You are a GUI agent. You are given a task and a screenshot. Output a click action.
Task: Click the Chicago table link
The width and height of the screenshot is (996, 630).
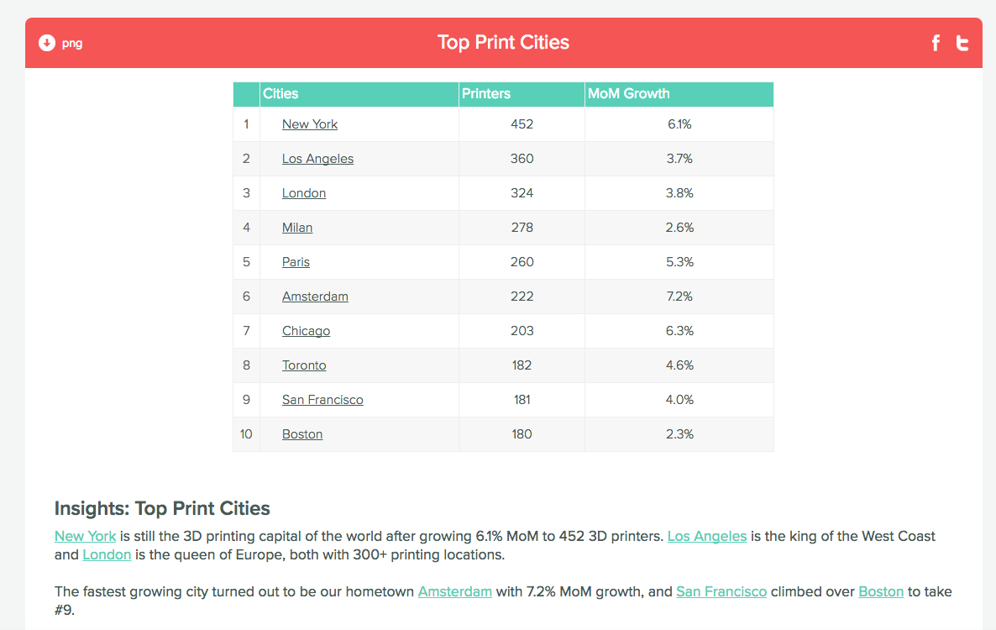point(306,331)
